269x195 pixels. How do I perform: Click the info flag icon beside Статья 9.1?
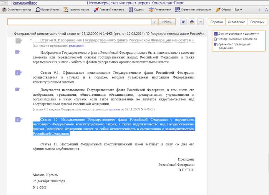click(x=18, y=72)
